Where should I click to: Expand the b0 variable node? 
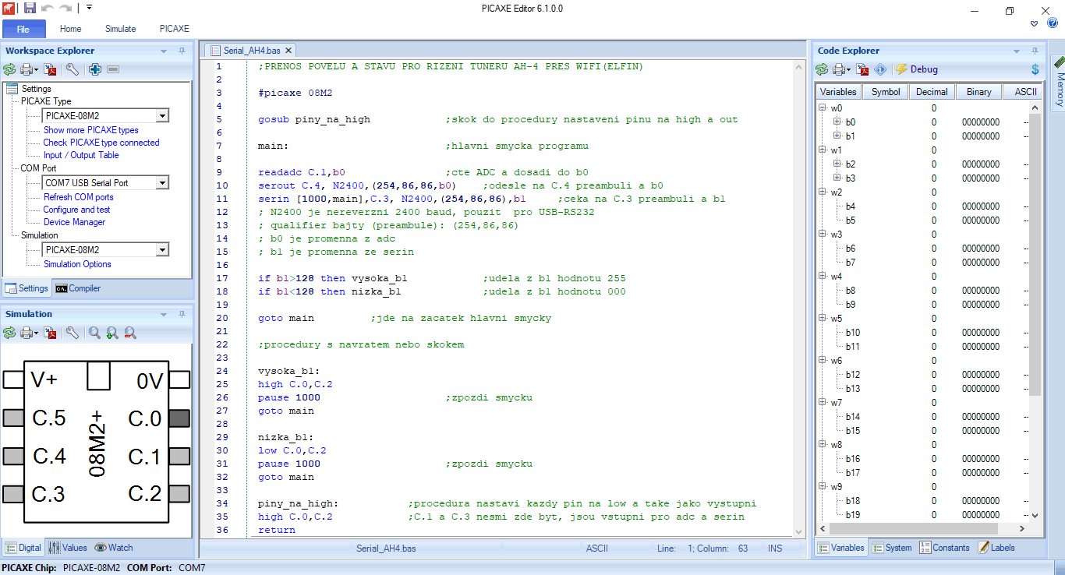[x=837, y=122]
